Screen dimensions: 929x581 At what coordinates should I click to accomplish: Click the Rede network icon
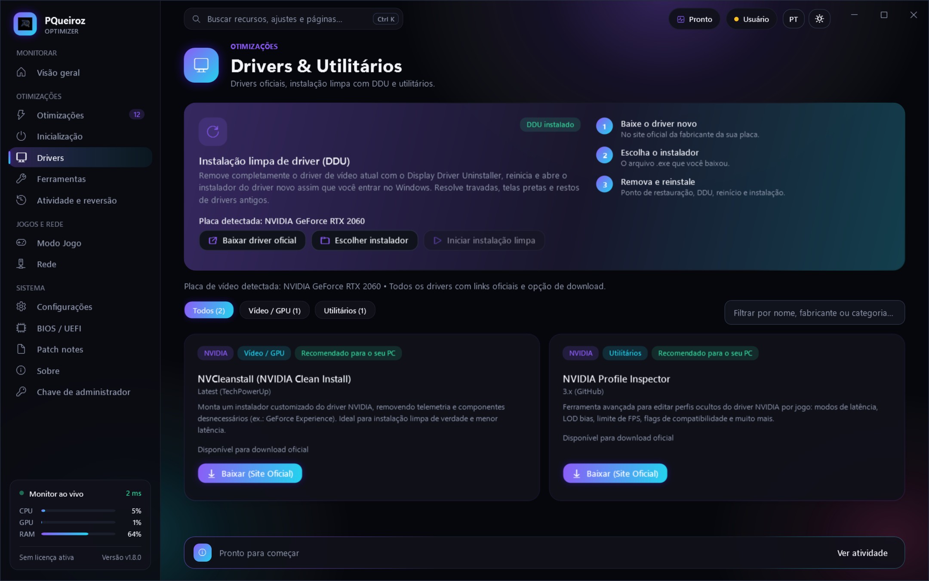(x=21, y=264)
